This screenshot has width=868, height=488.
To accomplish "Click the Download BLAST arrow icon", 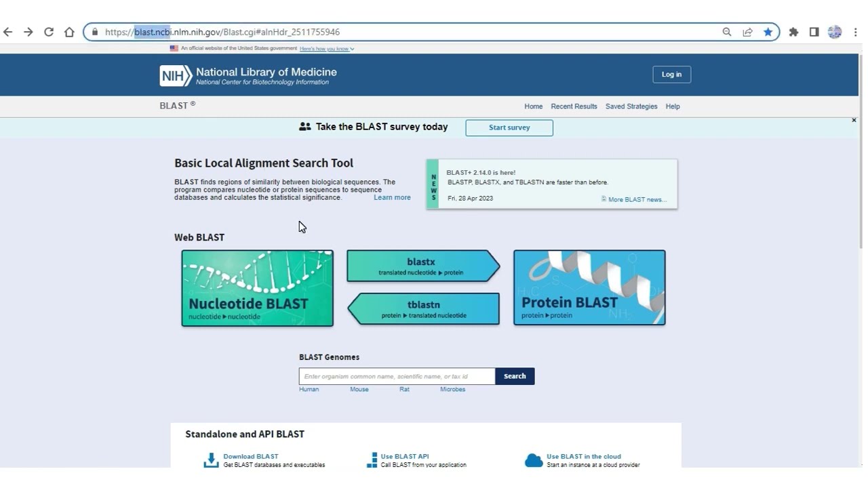I will click(211, 460).
